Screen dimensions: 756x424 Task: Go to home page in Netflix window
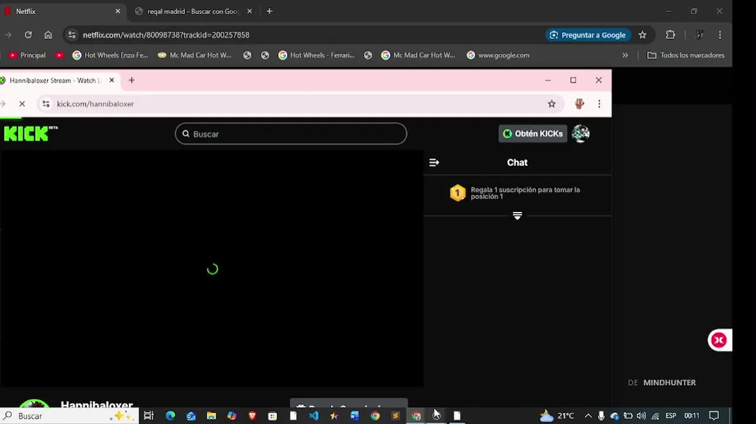48,35
